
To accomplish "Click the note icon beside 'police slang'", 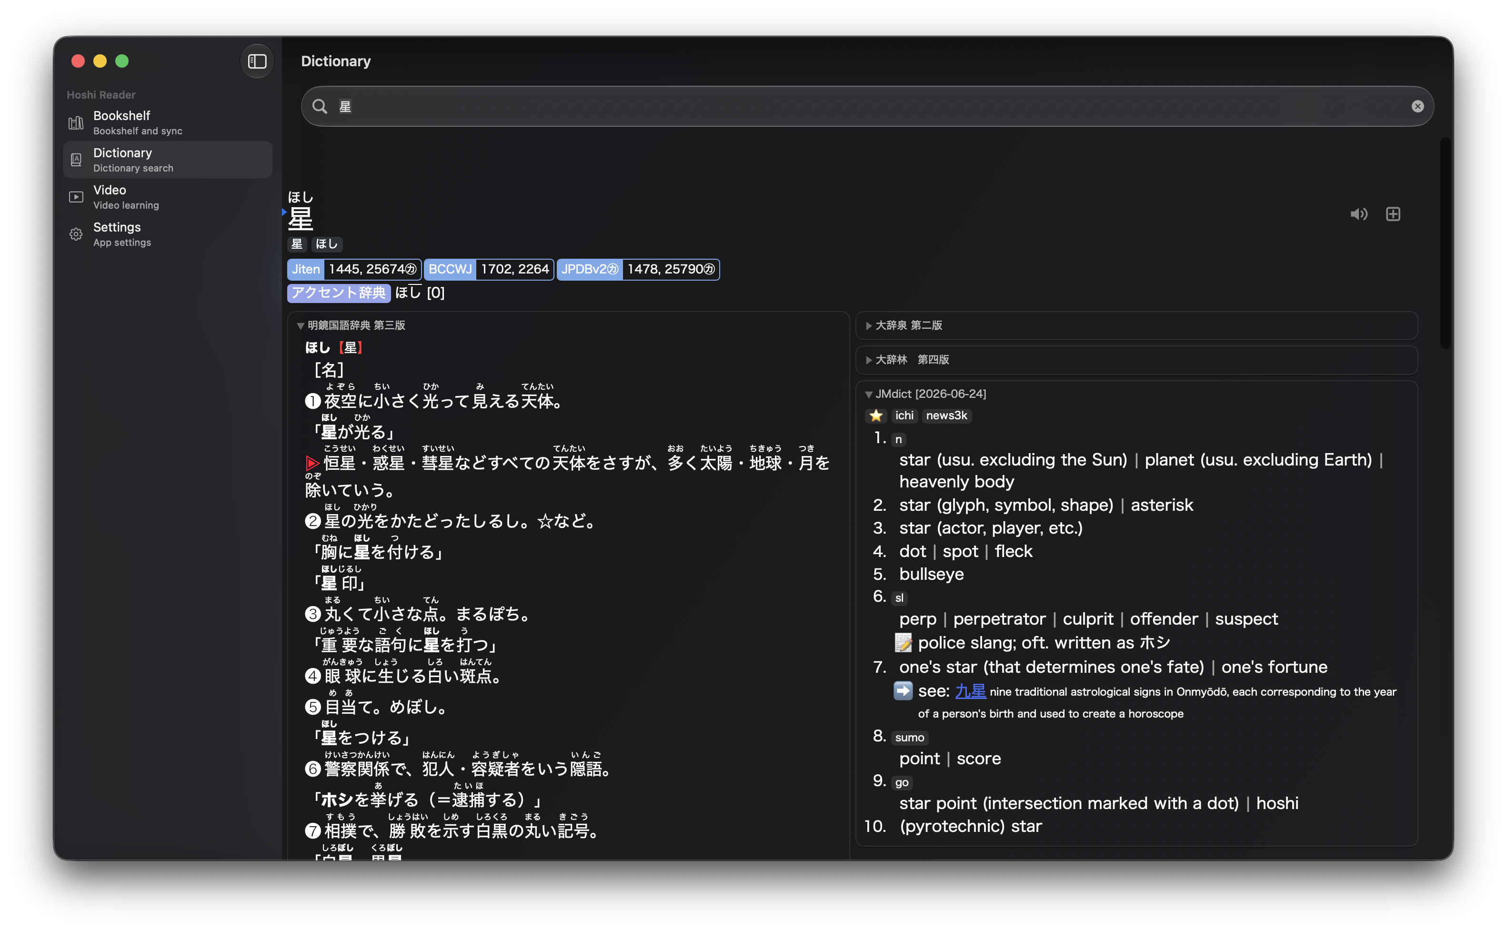I will click(x=903, y=643).
